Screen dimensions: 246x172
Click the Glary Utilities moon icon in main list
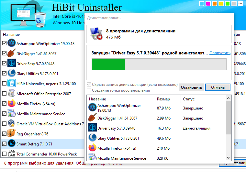[12, 73]
